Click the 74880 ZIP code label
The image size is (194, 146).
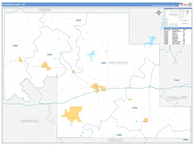coord(135,108)
